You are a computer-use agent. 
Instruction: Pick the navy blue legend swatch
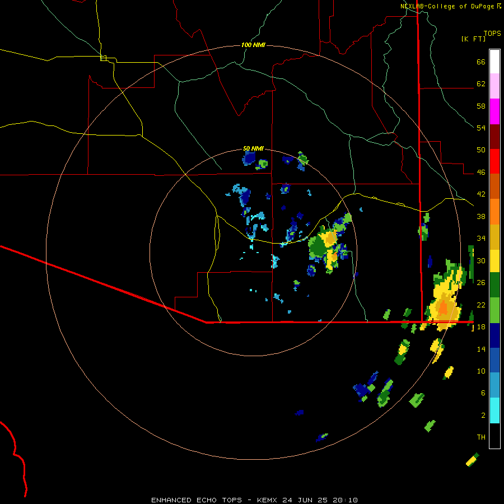click(x=494, y=335)
